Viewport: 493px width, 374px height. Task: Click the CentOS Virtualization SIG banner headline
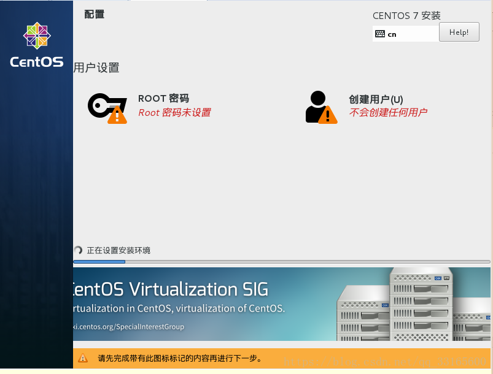[171, 289]
